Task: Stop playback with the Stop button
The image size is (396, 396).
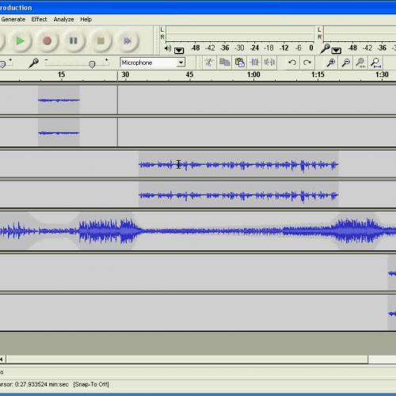Action: (x=101, y=41)
